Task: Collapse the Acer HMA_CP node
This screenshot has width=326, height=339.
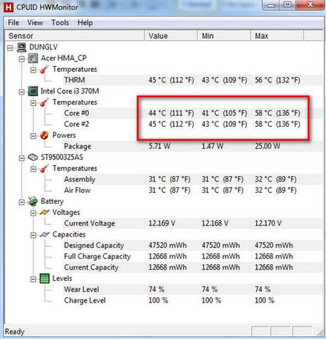Action: pos(21,59)
